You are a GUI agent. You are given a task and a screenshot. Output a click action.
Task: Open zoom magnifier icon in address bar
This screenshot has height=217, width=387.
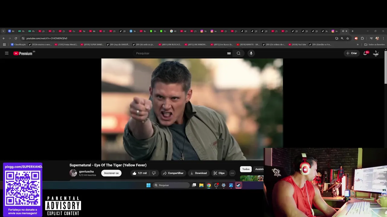[342, 38]
